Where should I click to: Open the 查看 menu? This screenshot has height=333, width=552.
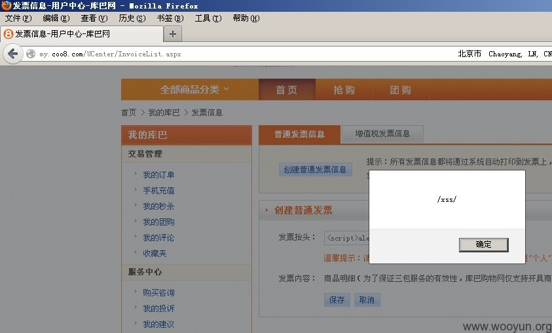pyautogui.click(x=94, y=18)
